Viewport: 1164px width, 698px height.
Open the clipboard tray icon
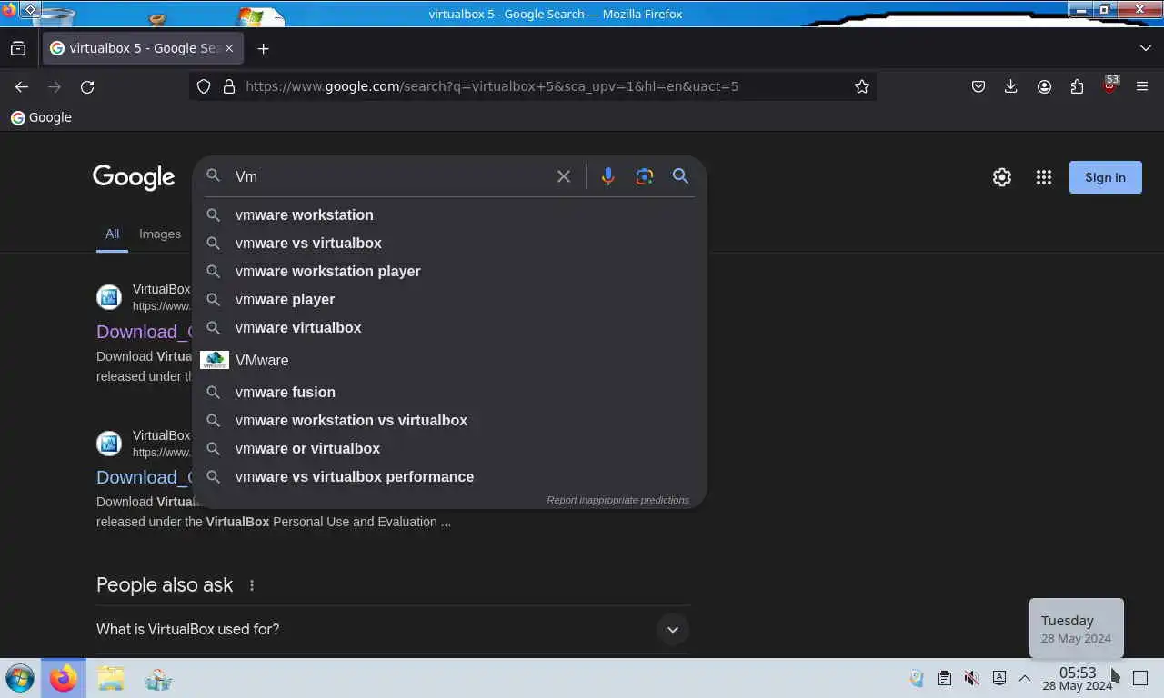coord(945,678)
